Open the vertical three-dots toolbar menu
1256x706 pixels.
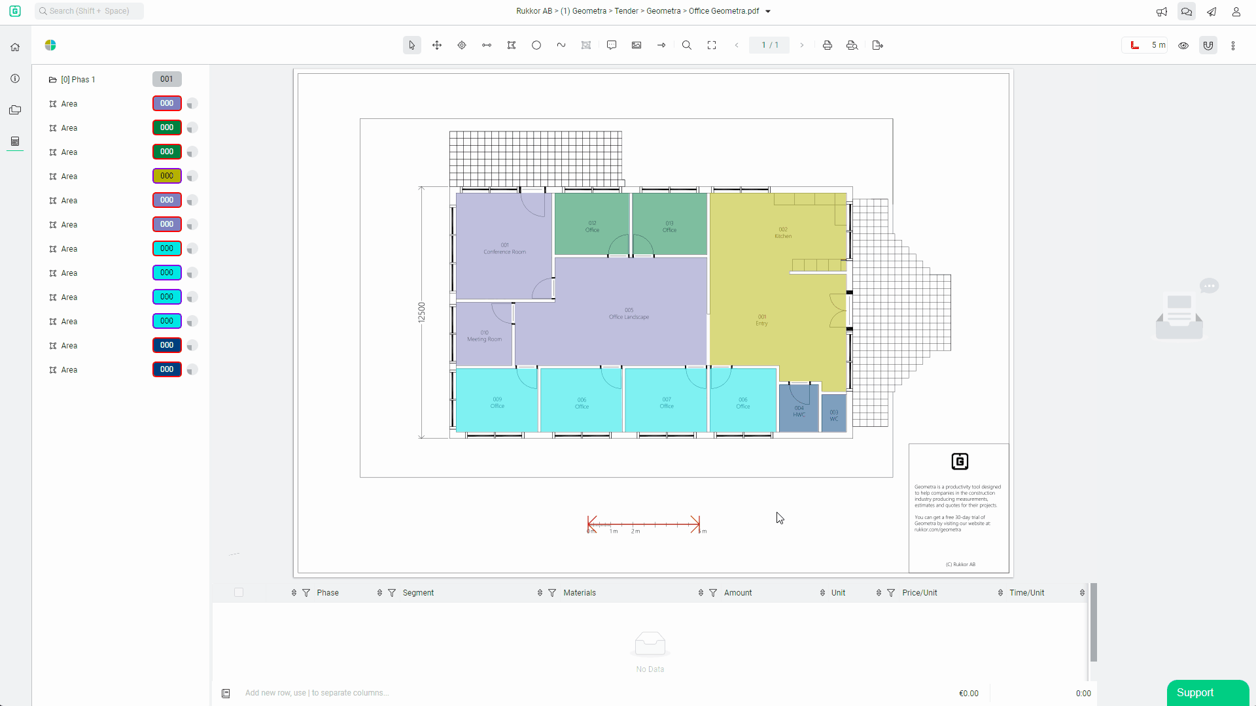[x=1233, y=45]
